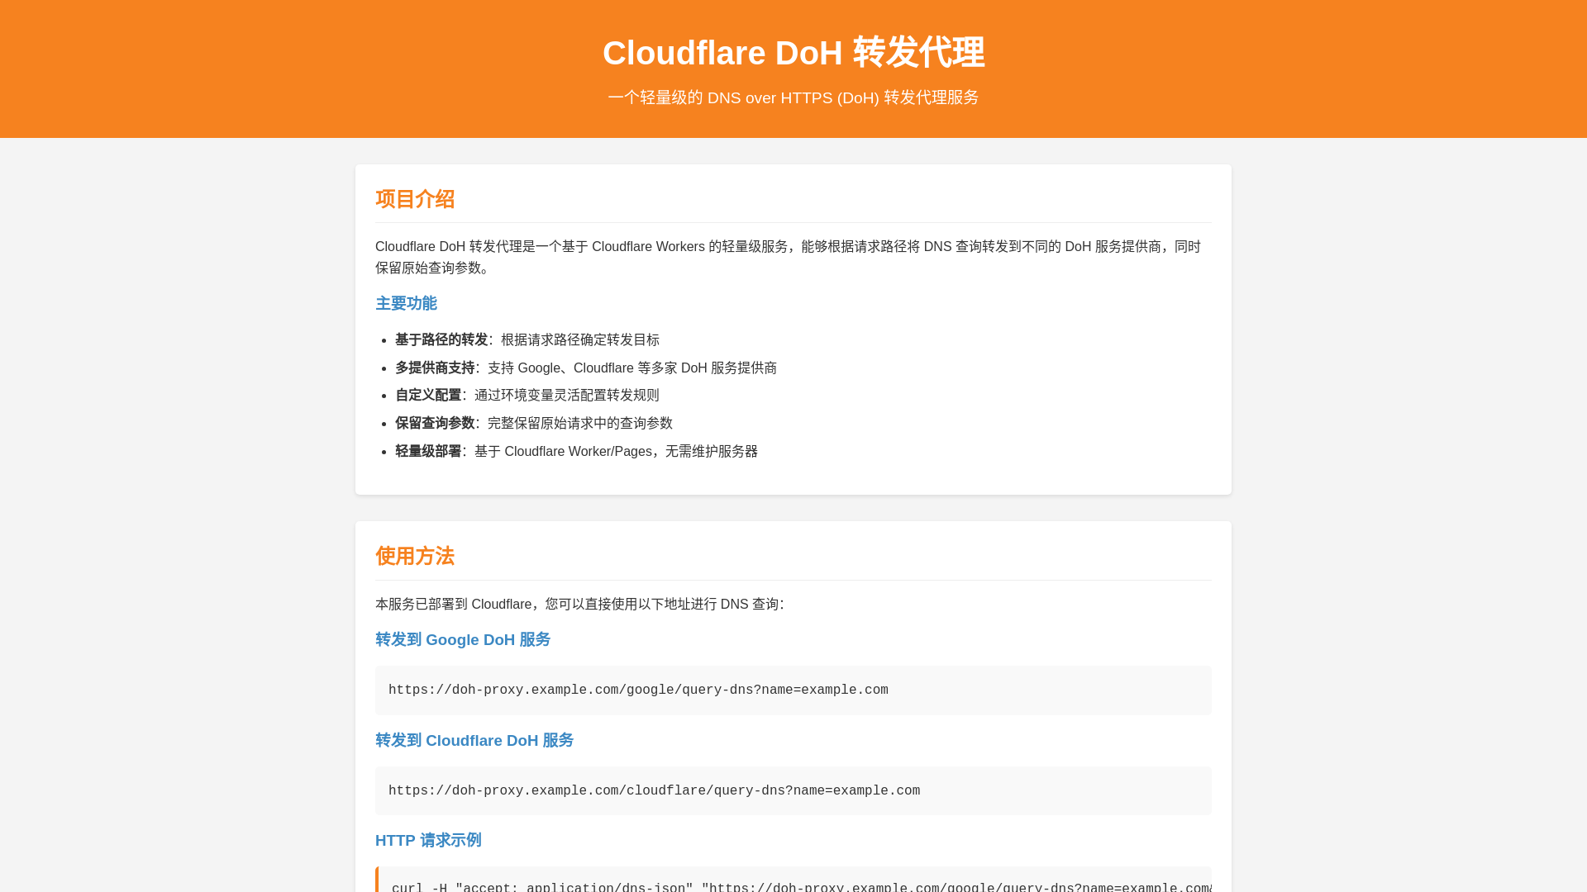1587x892 pixels.
Task: Click the intro paragraph starting 'Cloudflare DoH 转发代理是'
Action: [x=793, y=257]
